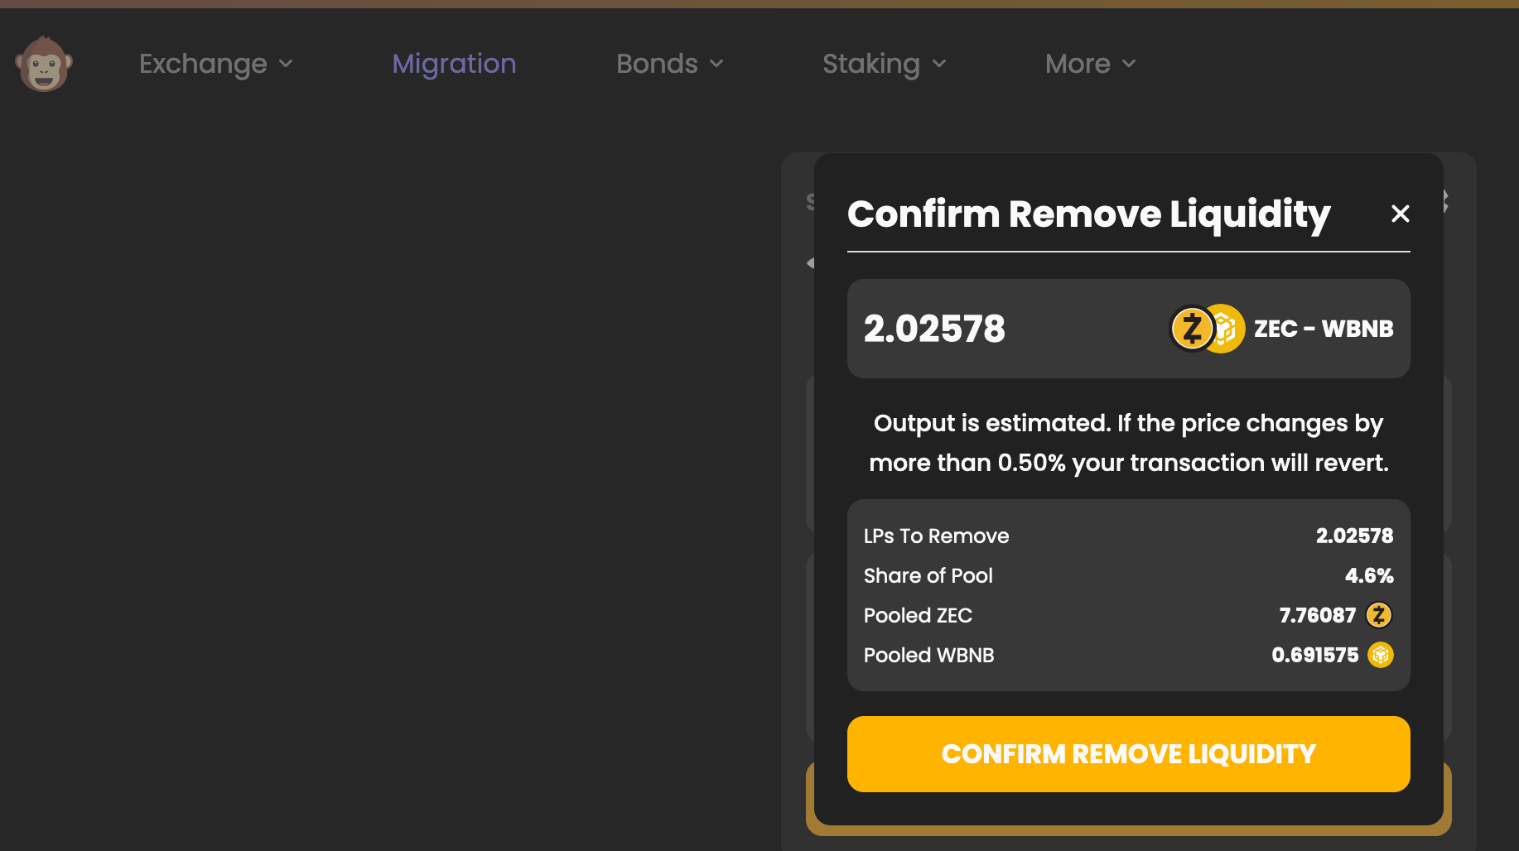The height and width of the screenshot is (851, 1519).
Task: Expand the Bonds dropdown
Action: tap(669, 64)
